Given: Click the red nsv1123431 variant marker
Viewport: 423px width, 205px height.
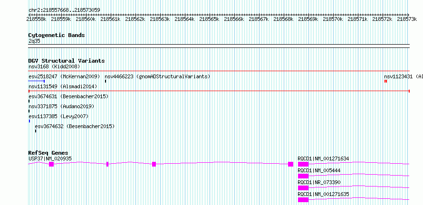Looking at the screenshot, I should (x=386, y=81).
